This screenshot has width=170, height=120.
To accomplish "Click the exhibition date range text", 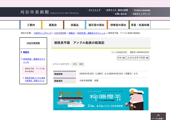I will pyautogui.click(x=108, y=73).
